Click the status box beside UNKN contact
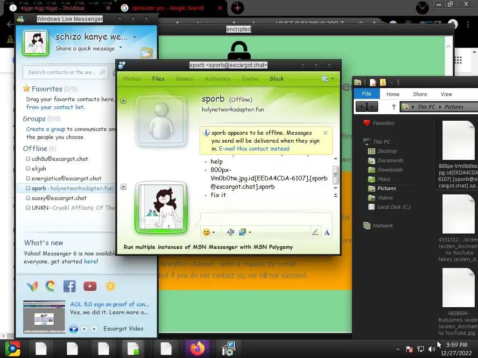This screenshot has height=358, width=478. [28, 207]
